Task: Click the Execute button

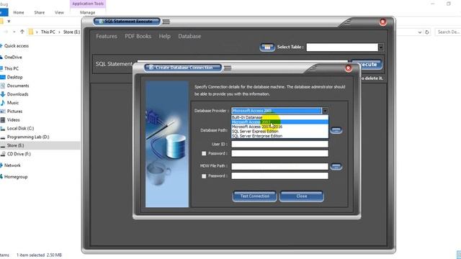Action: coord(367,65)
